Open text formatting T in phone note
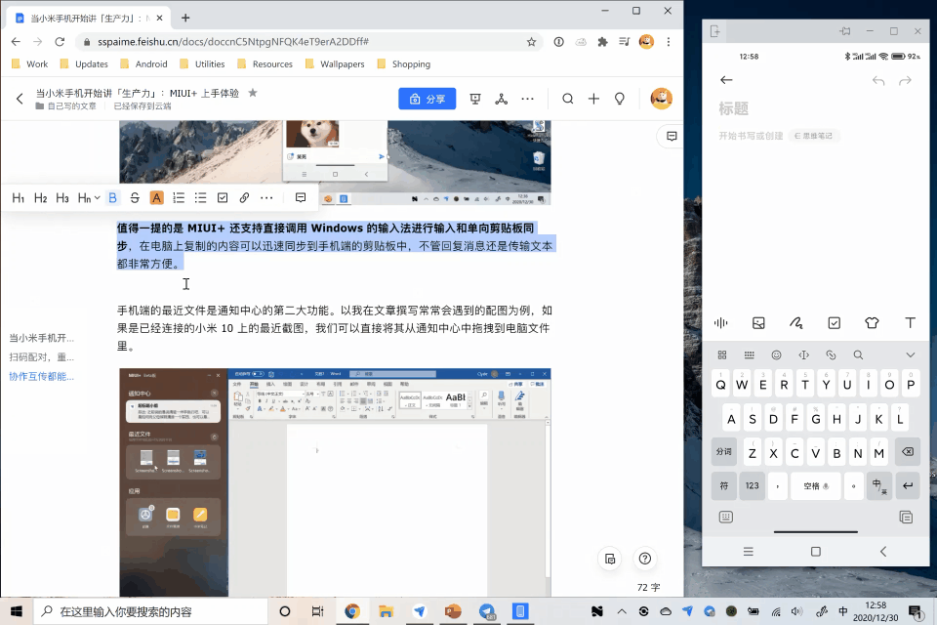The image size is (937, 625). [x=910, y=323]
